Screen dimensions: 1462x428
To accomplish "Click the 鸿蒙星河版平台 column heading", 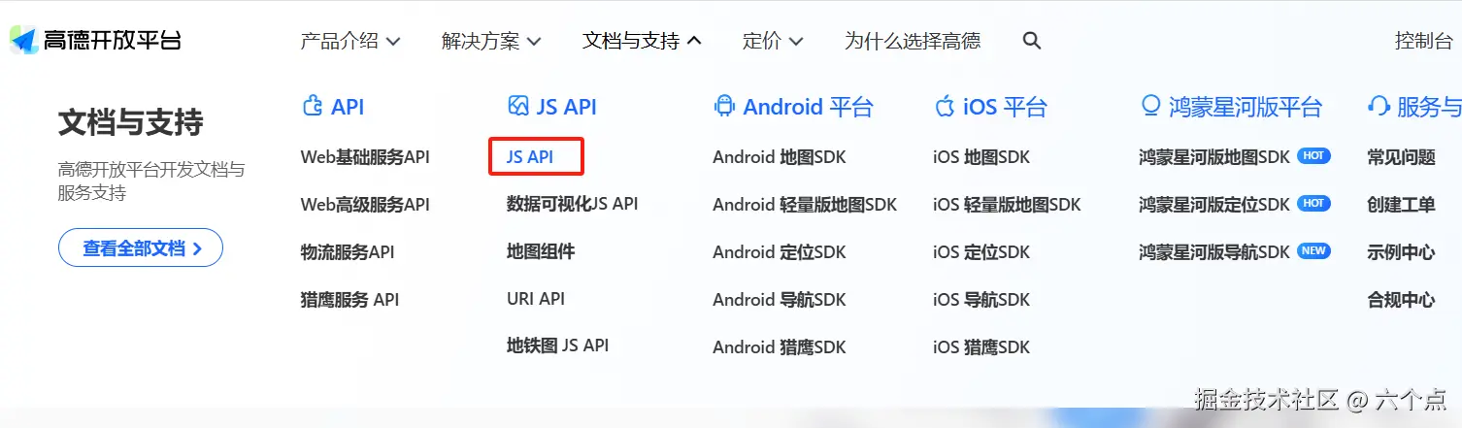I will pos(1246,107).
